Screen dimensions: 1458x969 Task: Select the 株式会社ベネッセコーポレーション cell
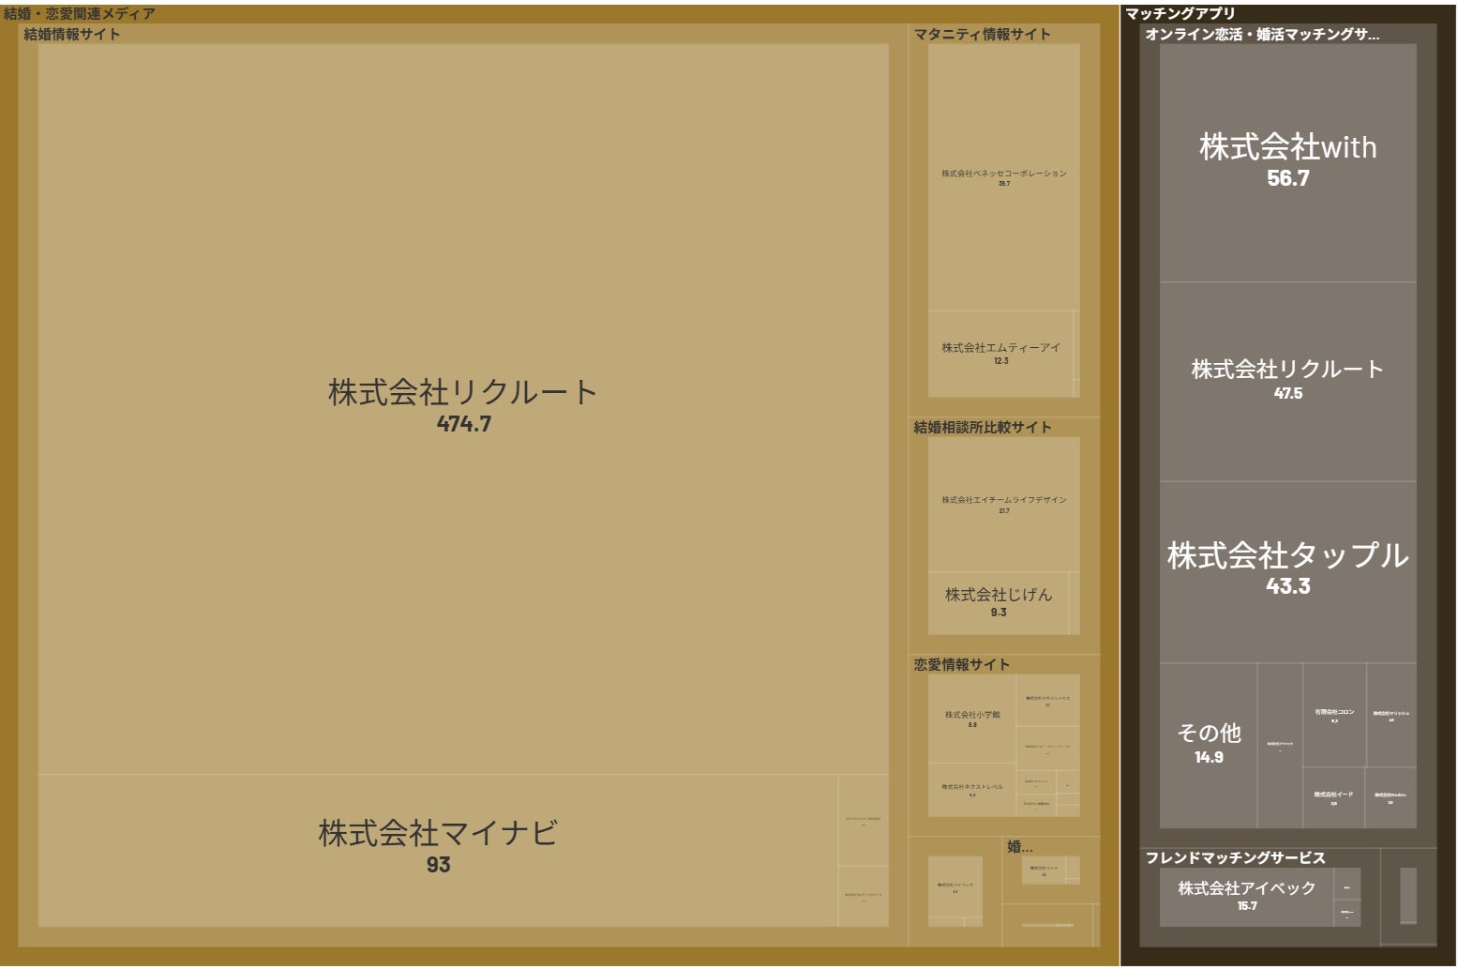tap(1004, 177)
